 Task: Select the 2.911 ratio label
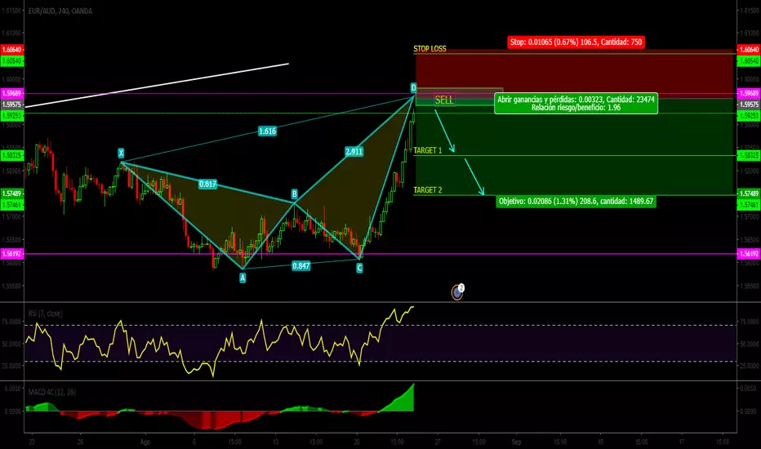pos(354,152)
